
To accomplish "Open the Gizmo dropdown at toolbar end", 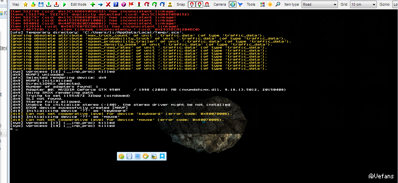I will (395, 4).
